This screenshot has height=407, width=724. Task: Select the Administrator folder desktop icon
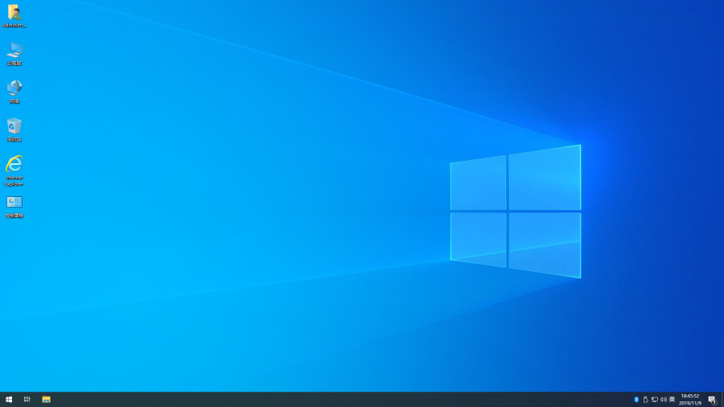coord(14,16)
